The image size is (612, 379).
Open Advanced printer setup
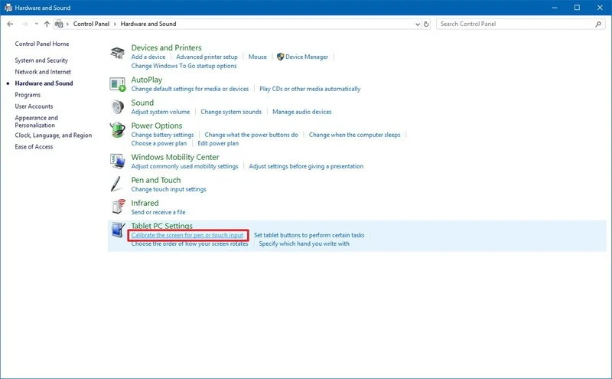[207, 57]
